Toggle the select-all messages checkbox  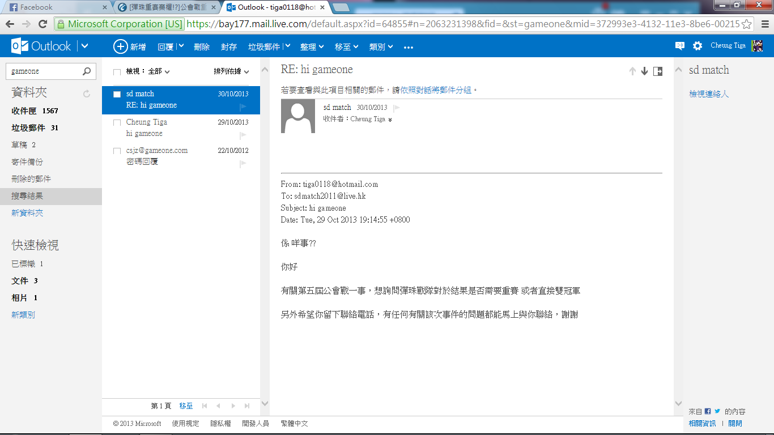click(x=117, y=72)
